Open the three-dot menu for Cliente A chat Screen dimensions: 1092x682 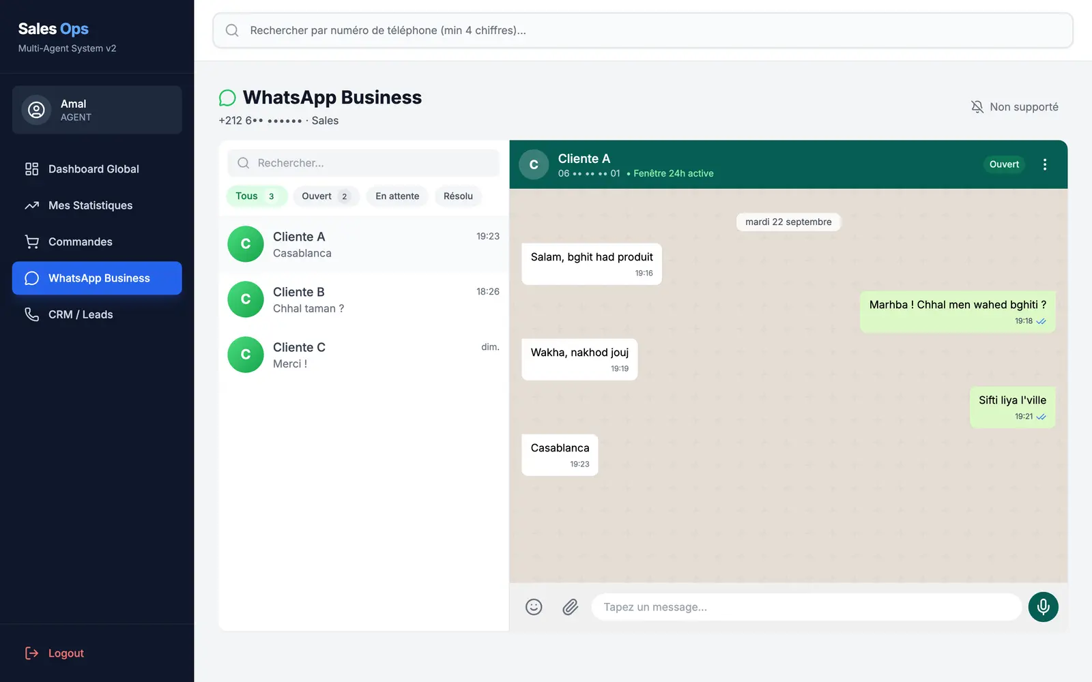1045,164
